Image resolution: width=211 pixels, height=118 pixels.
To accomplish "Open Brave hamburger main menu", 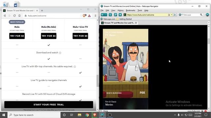I will (x=95, y=16).
